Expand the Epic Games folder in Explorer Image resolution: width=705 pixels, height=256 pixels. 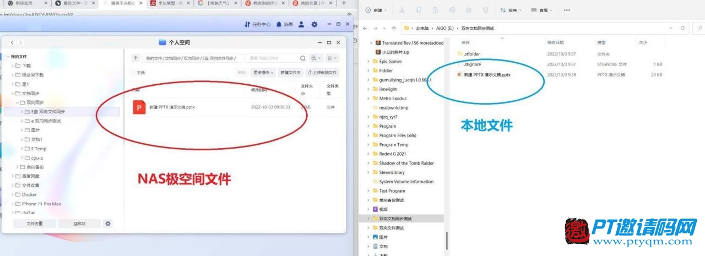click(368, 62)
